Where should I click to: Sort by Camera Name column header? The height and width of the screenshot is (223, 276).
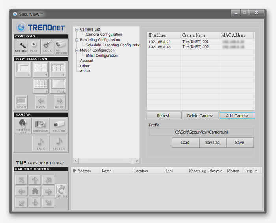click(x=200, y=35)
